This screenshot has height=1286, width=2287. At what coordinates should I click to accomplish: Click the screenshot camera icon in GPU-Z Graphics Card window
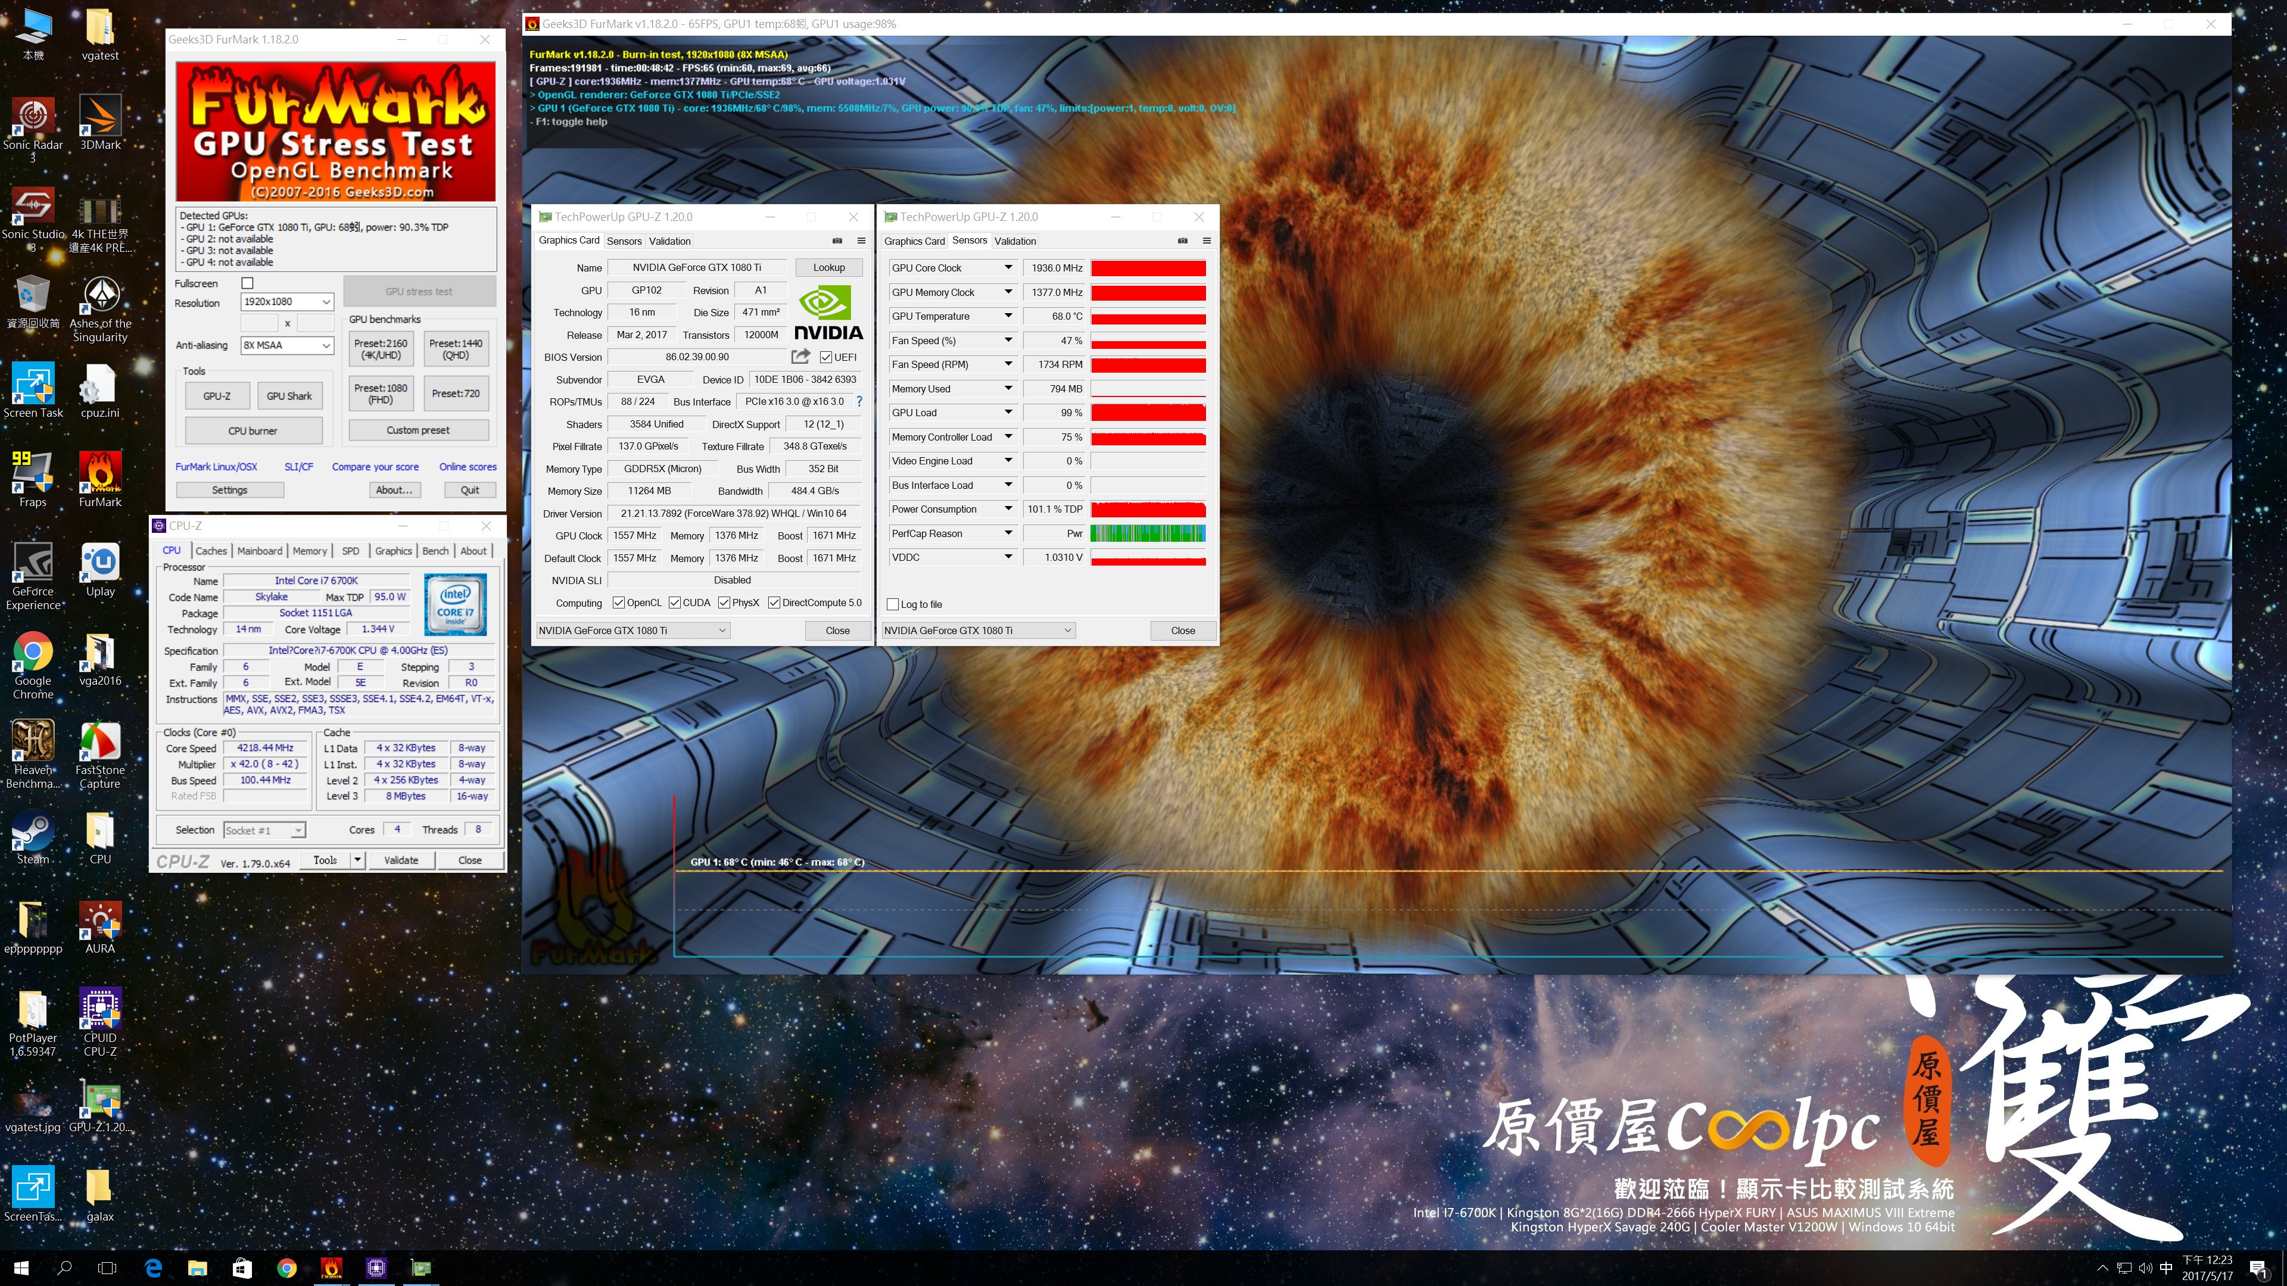pos(836,241)
